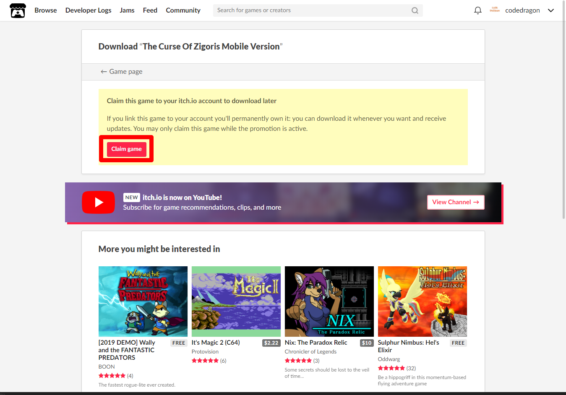This screenshot has height=395, width=566.
Task: Visit the Oddwarg creator page
Action: [389, 359]
